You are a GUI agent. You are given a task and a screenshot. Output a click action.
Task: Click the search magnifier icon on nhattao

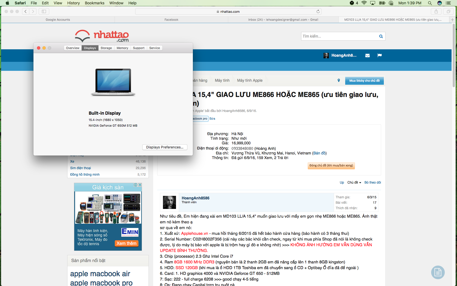pyautogui.click(x=381, y=36)
